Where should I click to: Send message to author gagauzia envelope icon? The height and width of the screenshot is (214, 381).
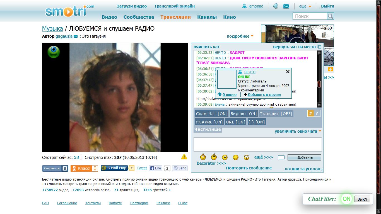coord(76,37)
